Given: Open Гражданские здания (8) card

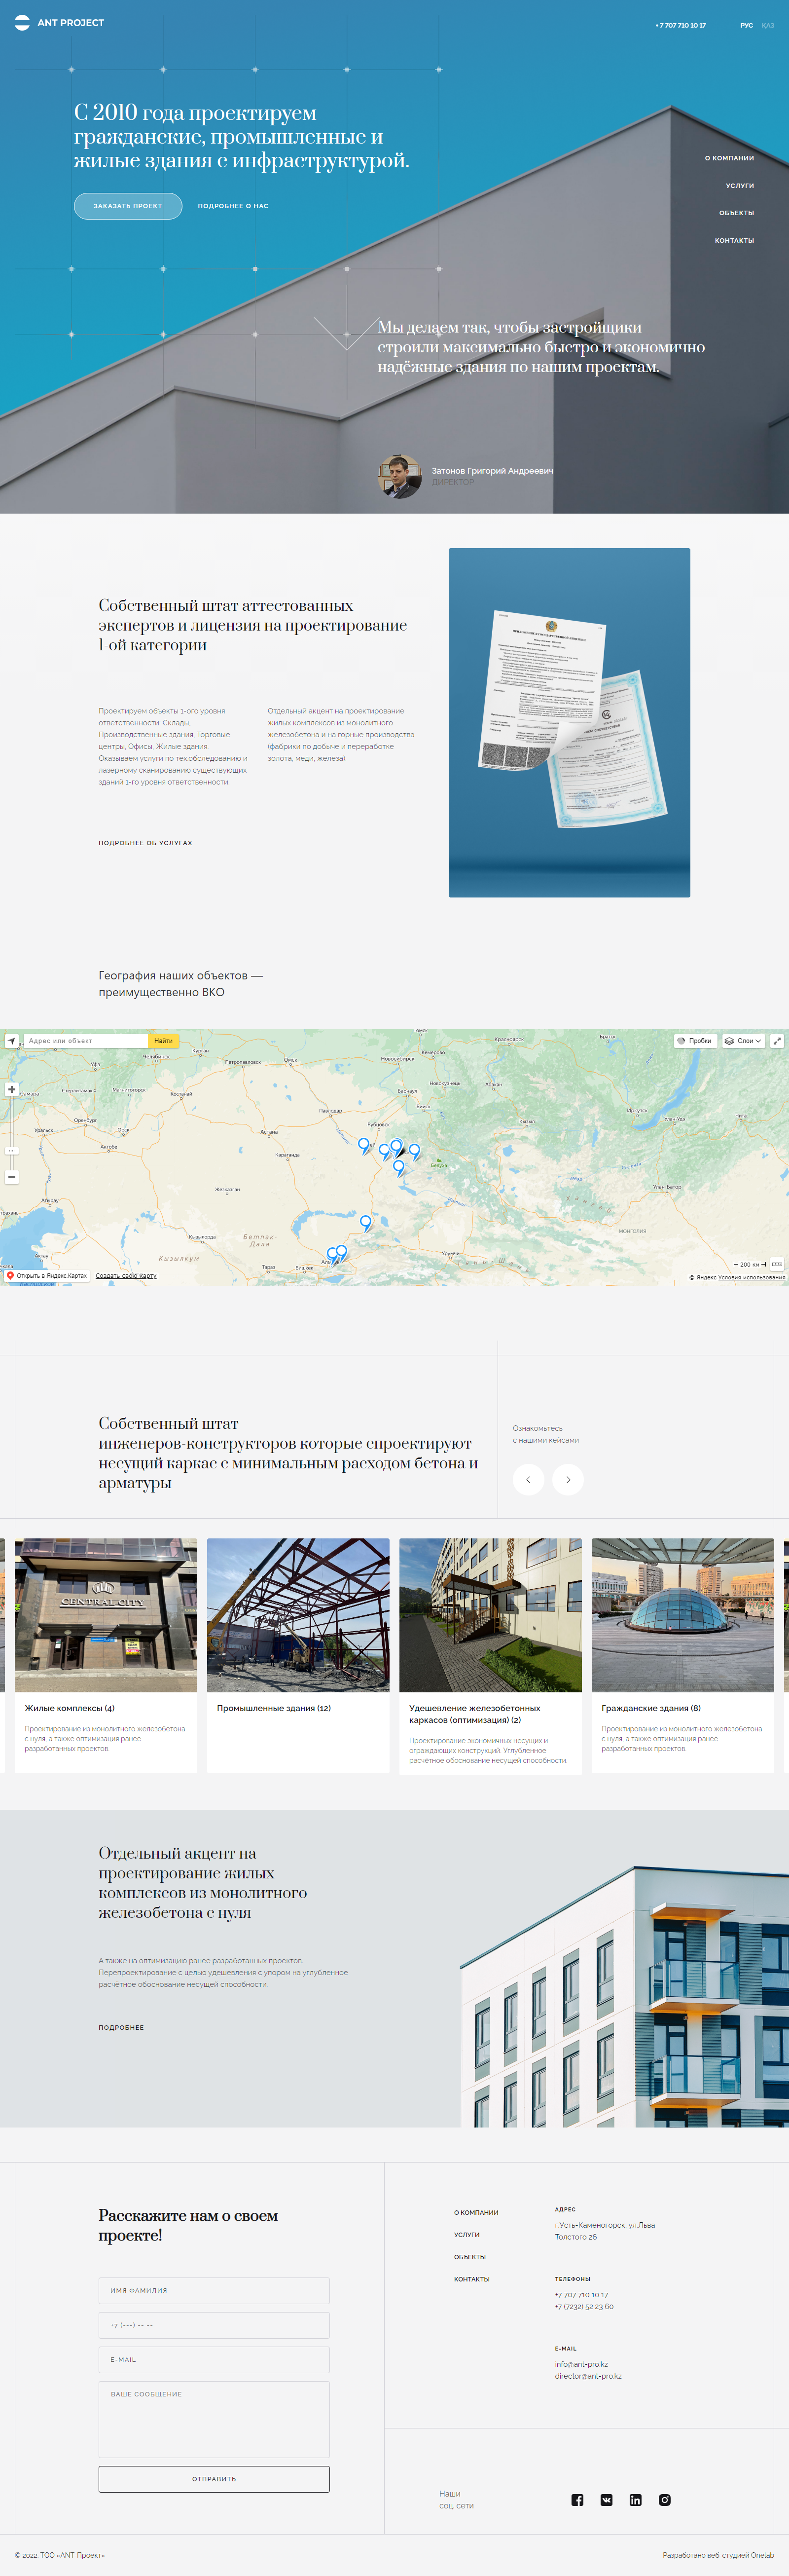Looking at the screenshot, I should click(x=683, y=1656).
